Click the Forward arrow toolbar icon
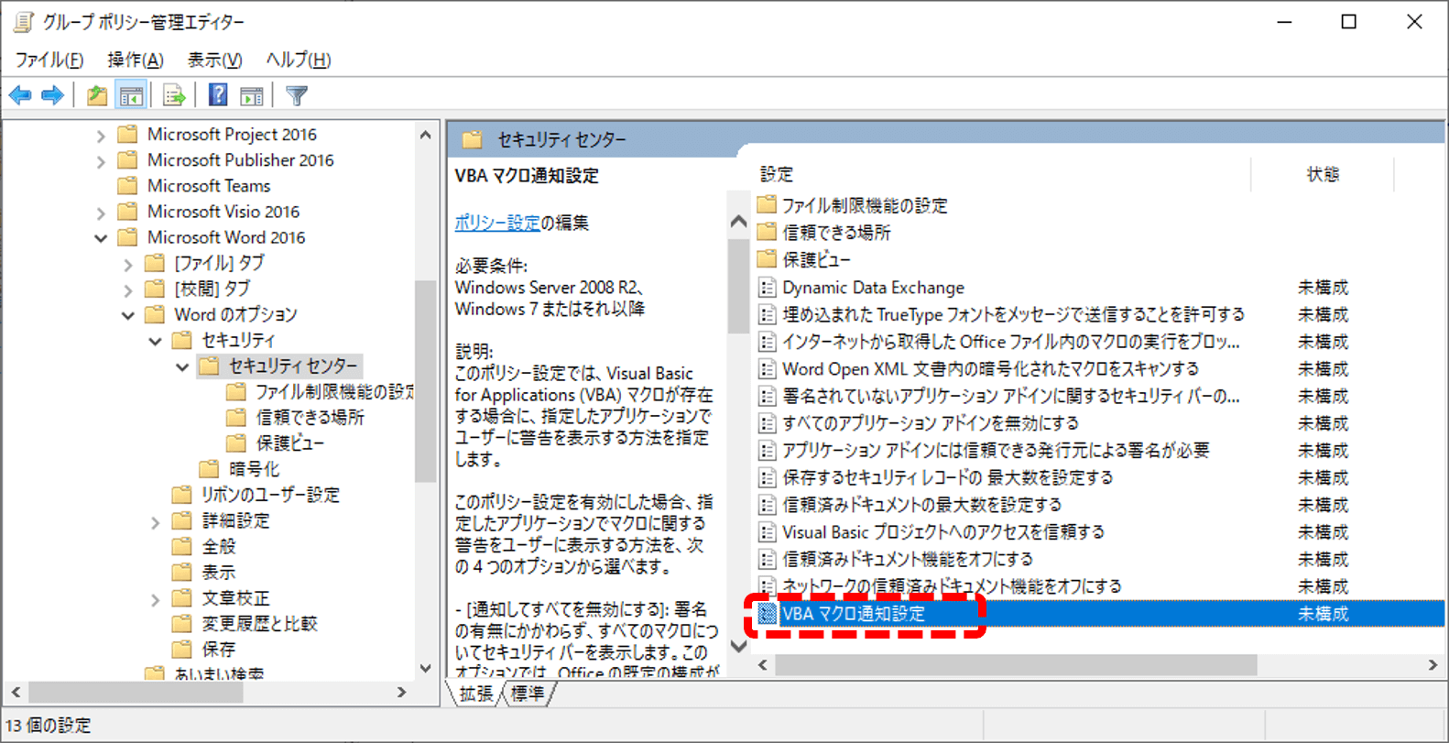1449x743 pixels. click(x=53, y=95)
